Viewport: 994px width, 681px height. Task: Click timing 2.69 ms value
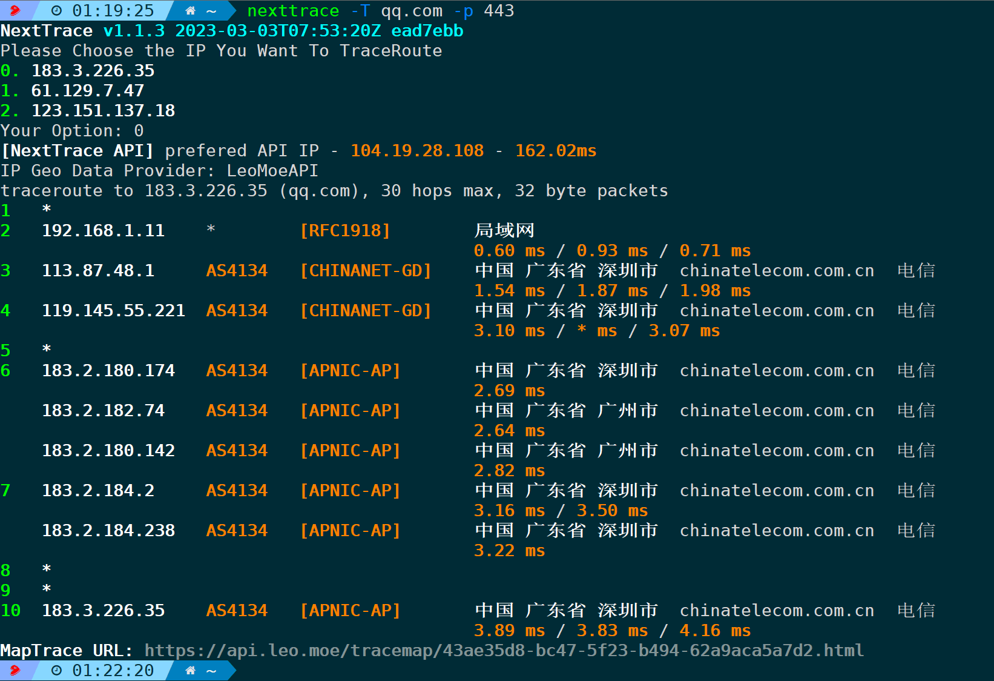(x=509, y=391)
